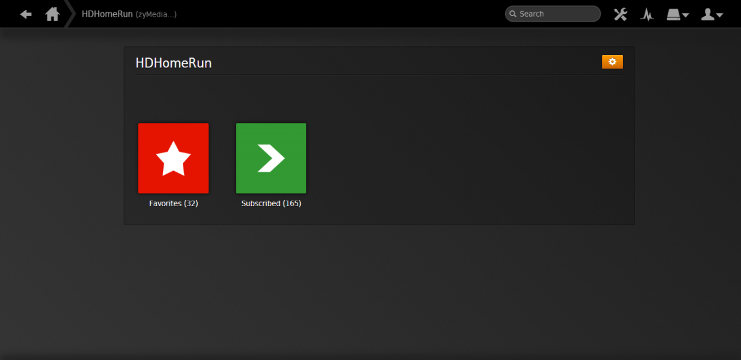Screen dimensions: 741x360
Task: Open server settings wrench-and-screwdriver icon
Action: [621, 14]
